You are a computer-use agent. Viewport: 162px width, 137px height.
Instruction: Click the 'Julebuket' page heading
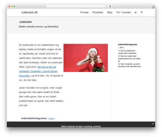pyautogui.click(x=25, y=22)
